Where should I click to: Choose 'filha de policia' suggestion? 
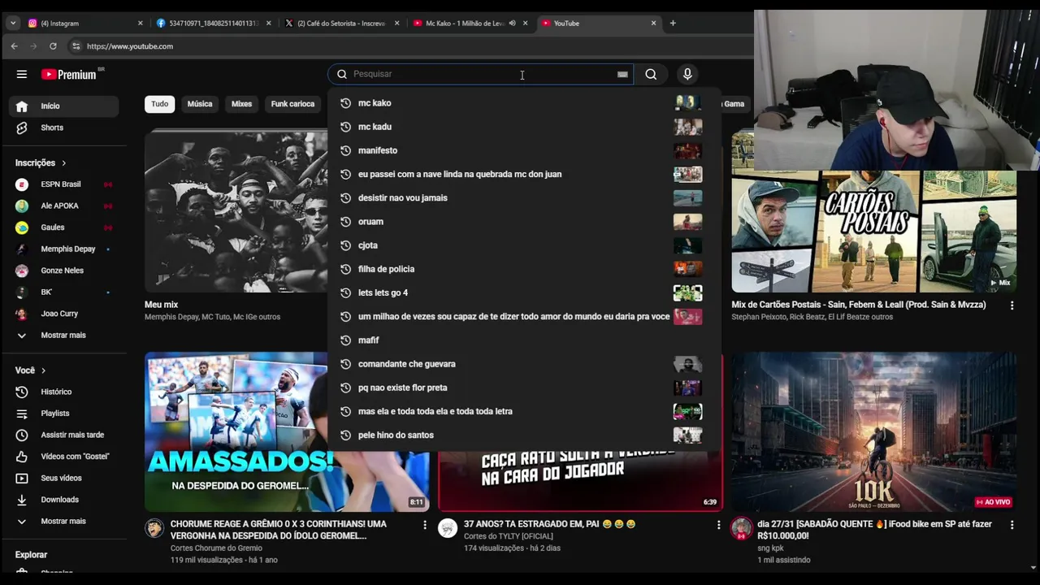tap(524, 269)
